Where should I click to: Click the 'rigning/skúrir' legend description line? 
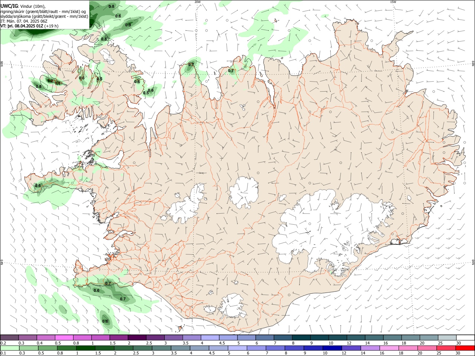click(x=43, y=11)
